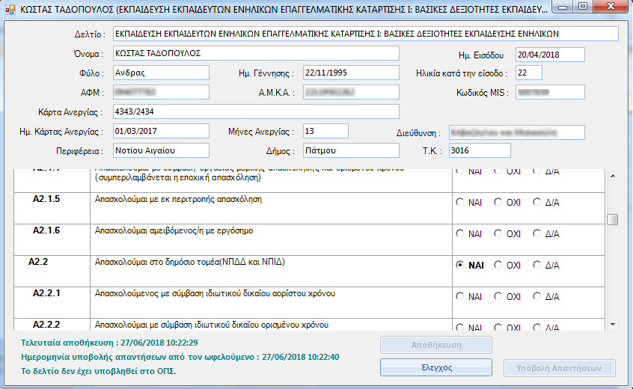Select ΟΧΙ for question A2.2 public sector
633x389 pixels.
498,265
